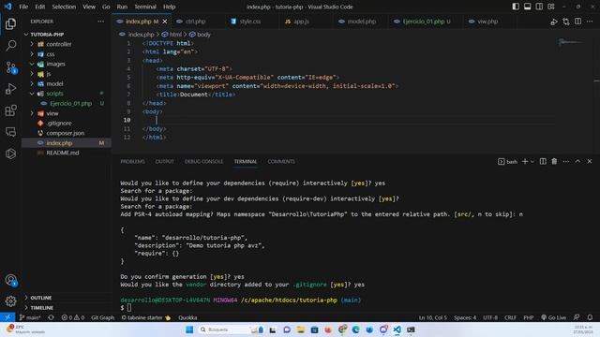The width and height of the screenshot is (600, 337).
Task: Open the launch profile dropdown arrow
Action: coord(532,162)
